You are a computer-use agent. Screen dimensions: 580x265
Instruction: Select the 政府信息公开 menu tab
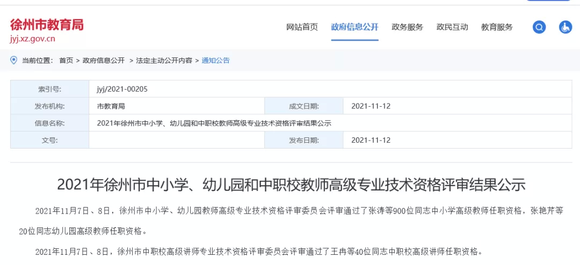coord(355,27)
